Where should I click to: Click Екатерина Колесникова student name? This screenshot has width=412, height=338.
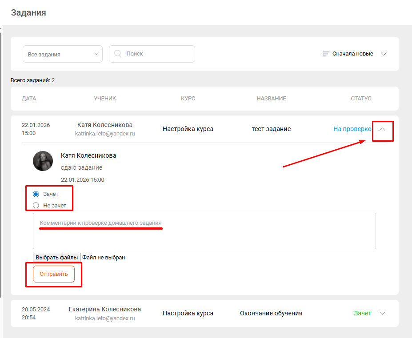pyautogui.click(x=105, y=309)
